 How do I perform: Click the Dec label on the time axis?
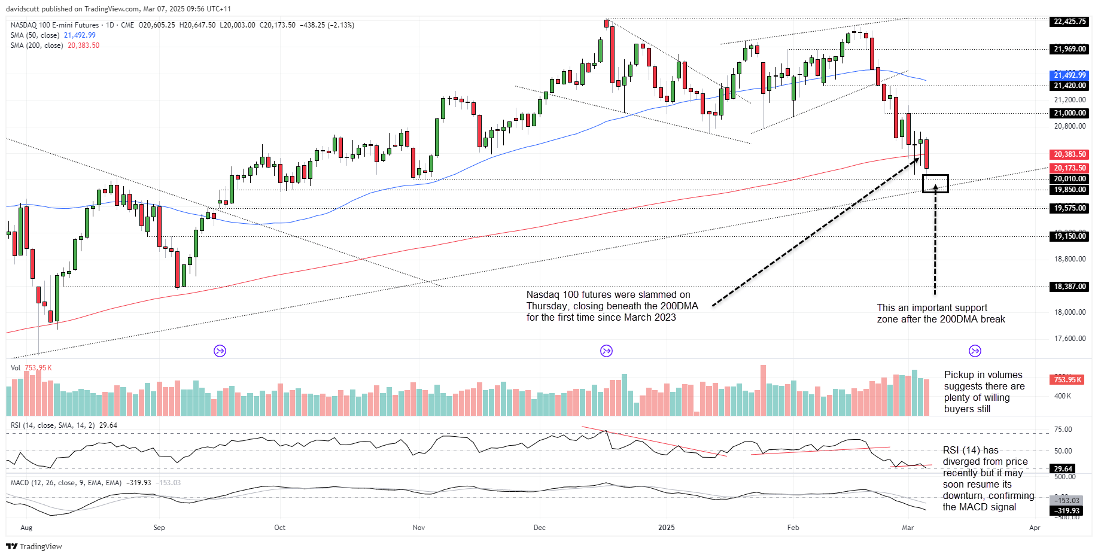point(540,528)
